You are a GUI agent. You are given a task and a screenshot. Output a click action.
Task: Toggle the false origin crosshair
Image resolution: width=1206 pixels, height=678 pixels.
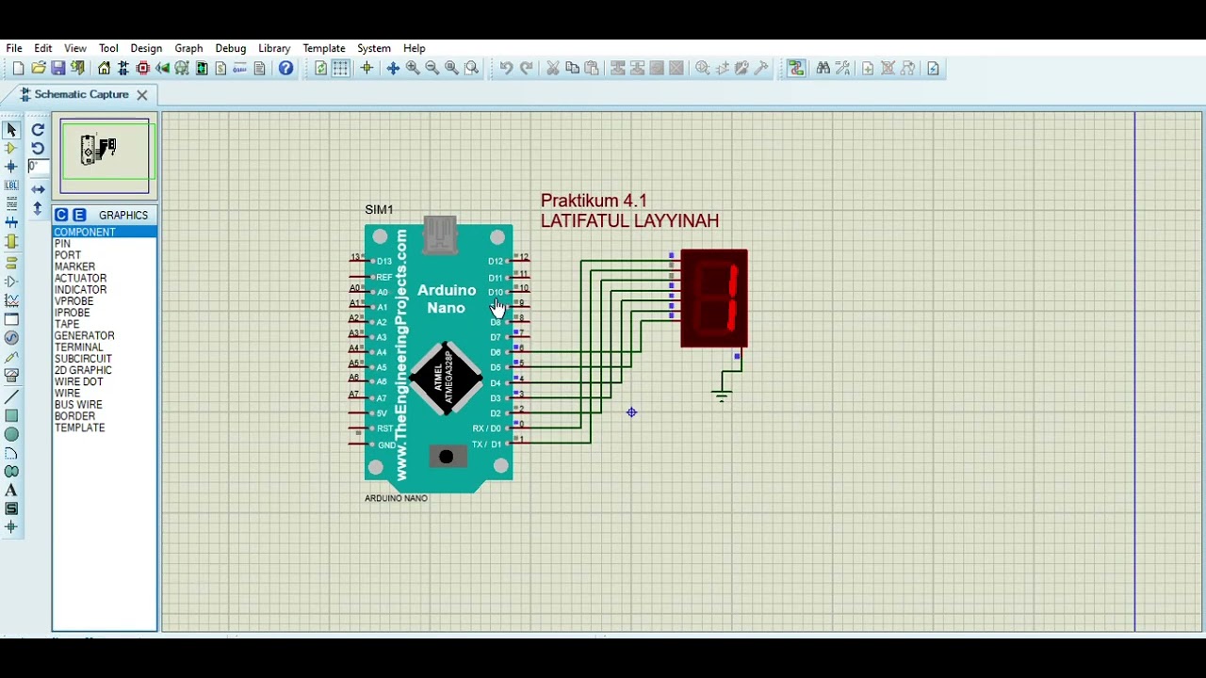(367, 68)
